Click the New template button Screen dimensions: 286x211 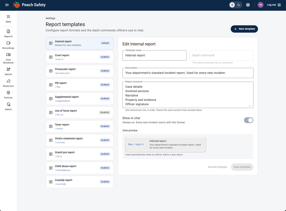[x=244, y=29]
